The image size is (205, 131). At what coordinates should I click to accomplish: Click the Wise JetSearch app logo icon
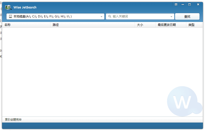tap(8, 7)
